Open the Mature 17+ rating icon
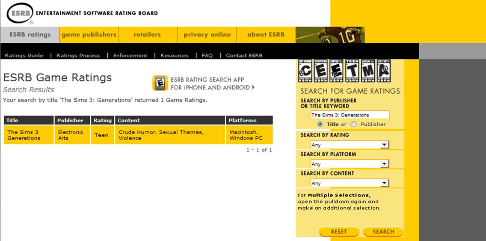This screenshot has width=486, height=241. pos(368,71)
